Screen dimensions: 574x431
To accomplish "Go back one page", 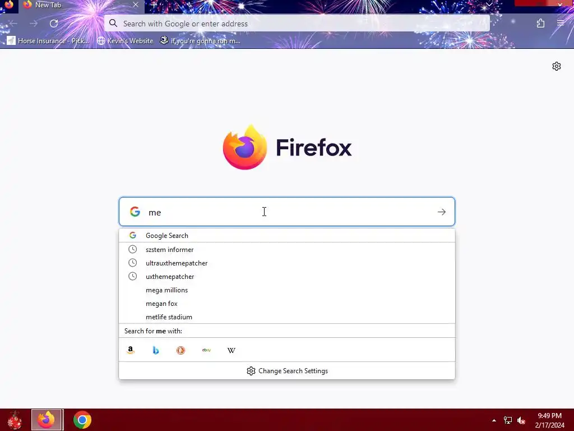I will pos(13,24).
